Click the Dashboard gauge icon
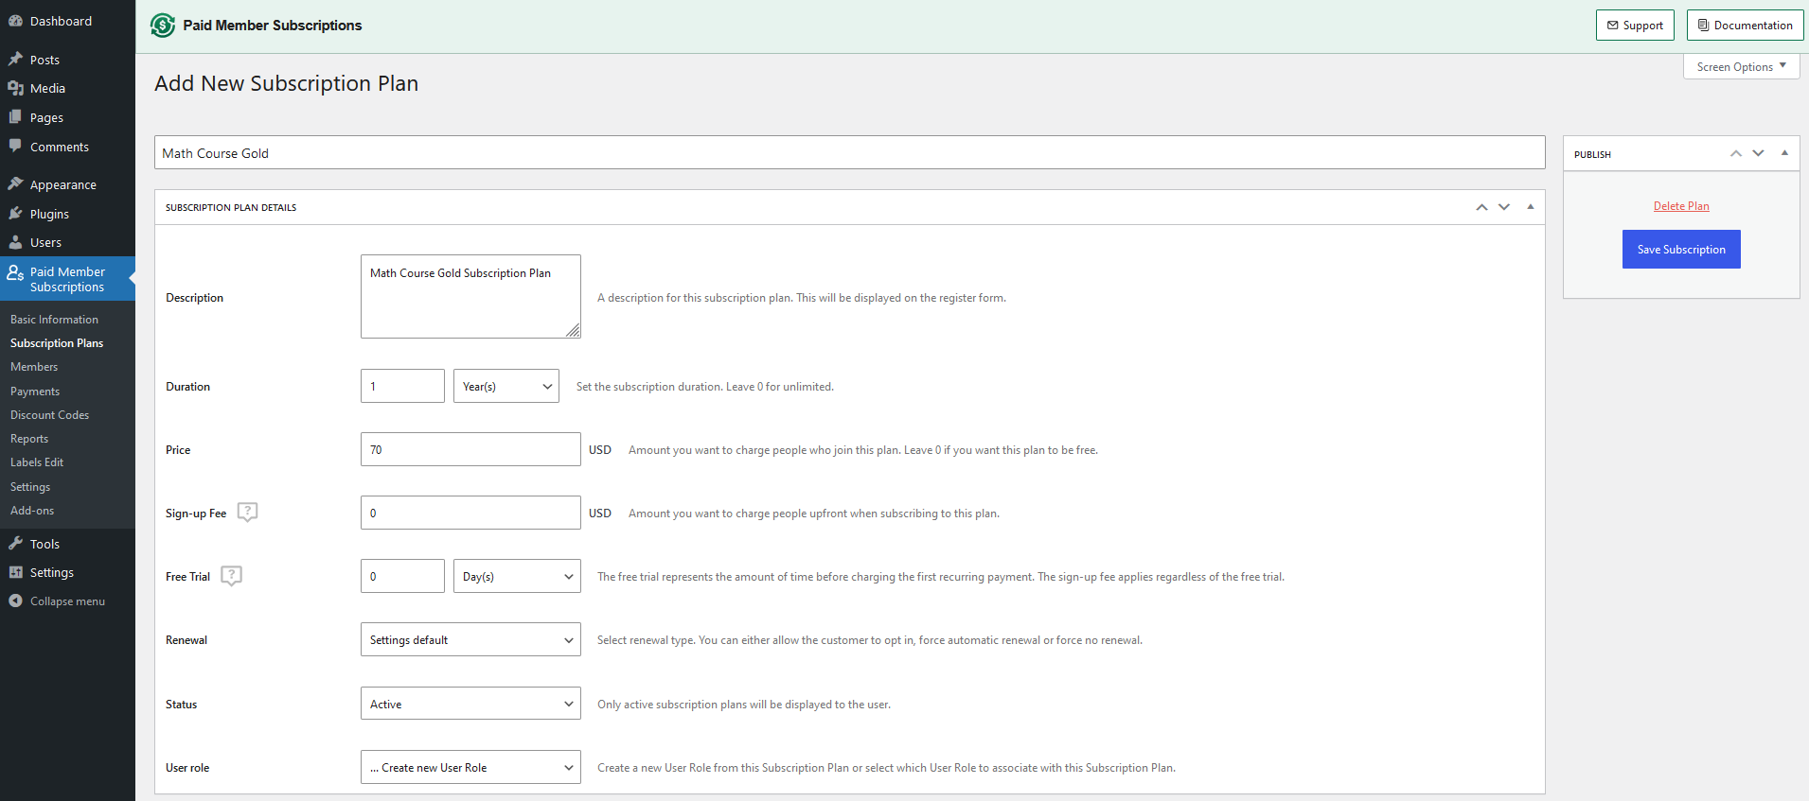The image size is (1809, 801). (x=15, y=21)
